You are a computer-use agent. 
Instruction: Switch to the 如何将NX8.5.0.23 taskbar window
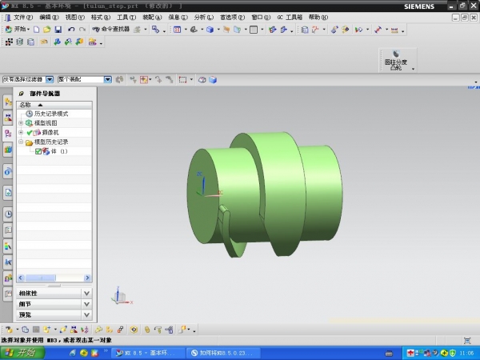pos(223,353)
